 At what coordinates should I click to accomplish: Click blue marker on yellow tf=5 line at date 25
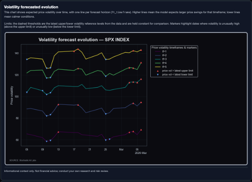click(106, 60)
